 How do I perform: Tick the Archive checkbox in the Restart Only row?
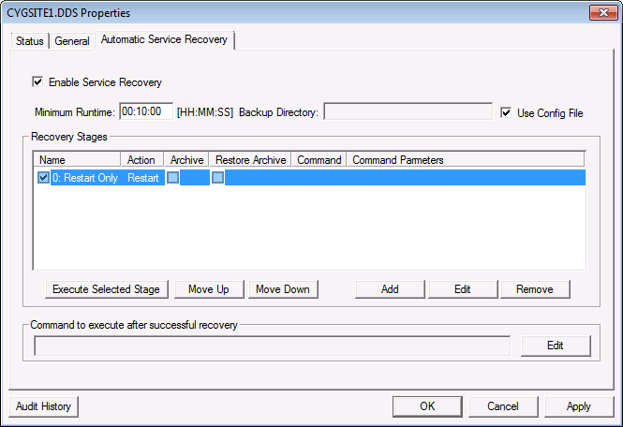pos(172,178)
